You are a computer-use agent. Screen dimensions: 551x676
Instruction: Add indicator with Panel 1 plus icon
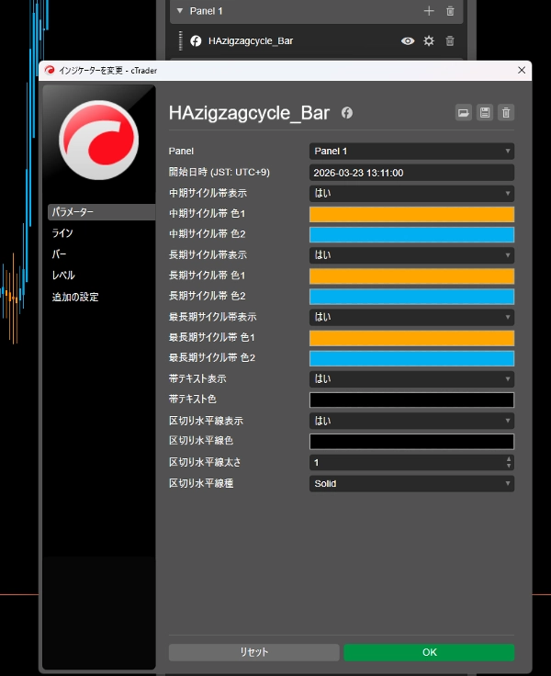(429, 11)
